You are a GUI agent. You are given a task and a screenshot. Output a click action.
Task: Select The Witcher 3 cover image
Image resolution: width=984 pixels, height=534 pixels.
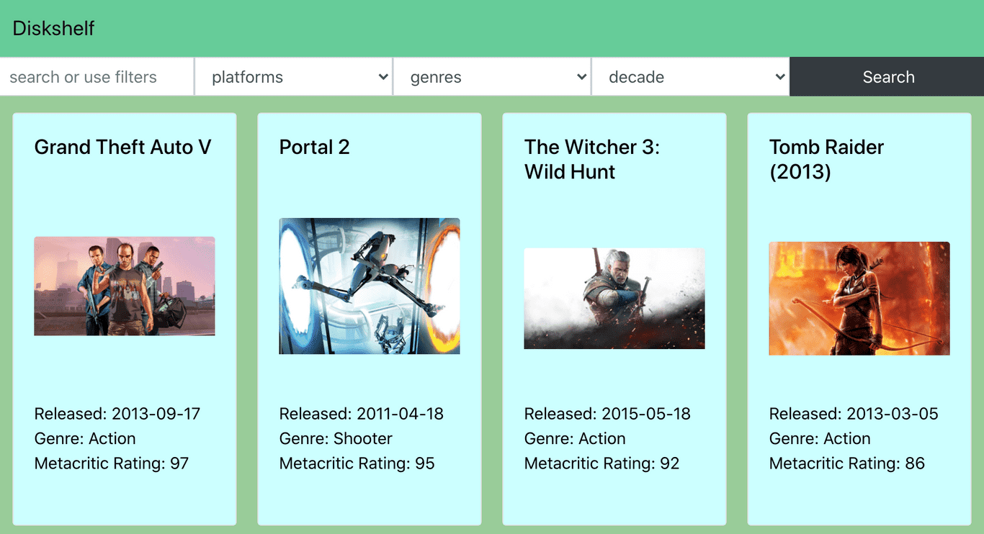tap(614, 299)
